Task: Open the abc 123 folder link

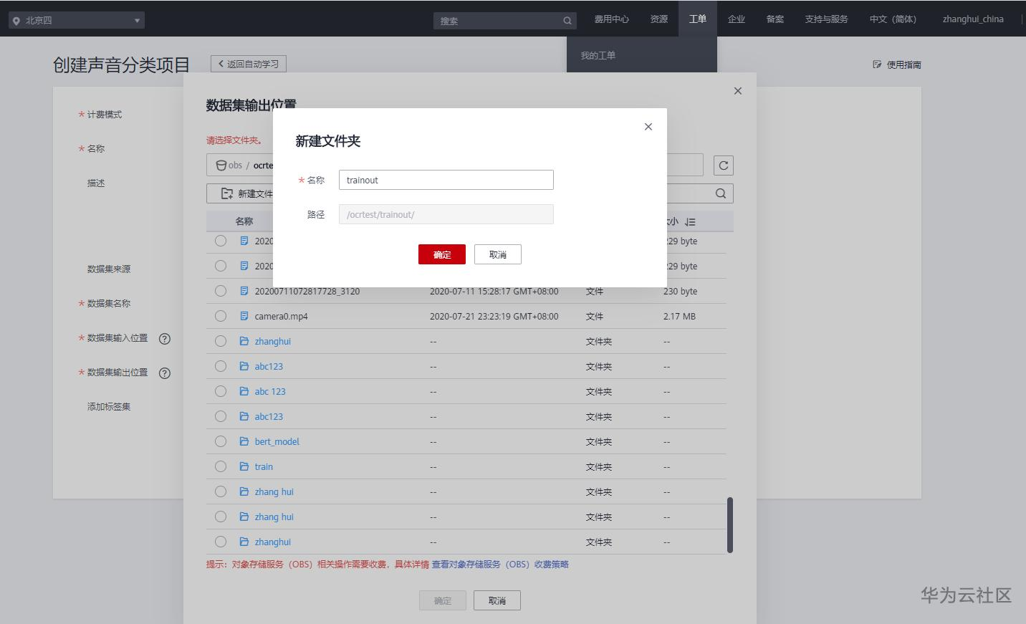Action: pyautogui.click(x=270, y=391)
